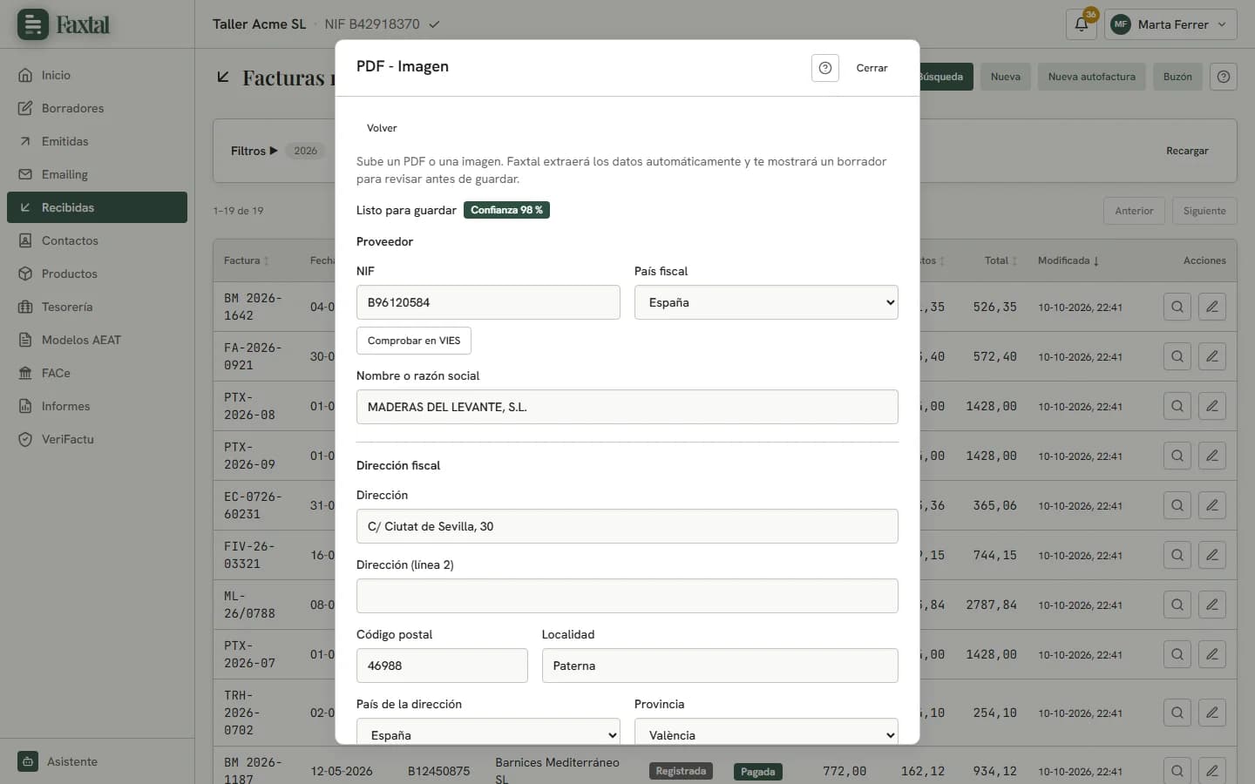View invoice EC-0726-60231 with the magnifier icon

tap(1177, 505)
